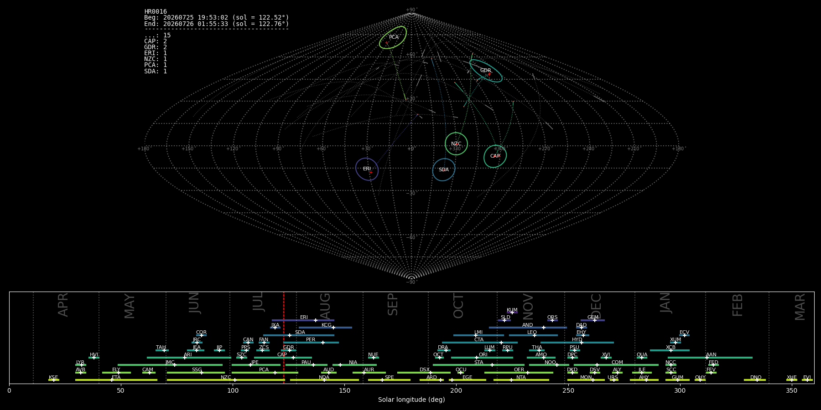Click the STA shower bar

(478, 365)
